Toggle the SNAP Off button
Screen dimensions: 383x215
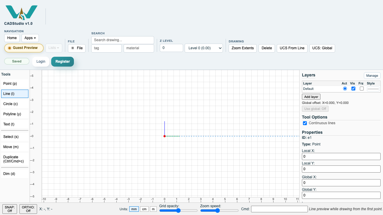[x=10, y=209]
